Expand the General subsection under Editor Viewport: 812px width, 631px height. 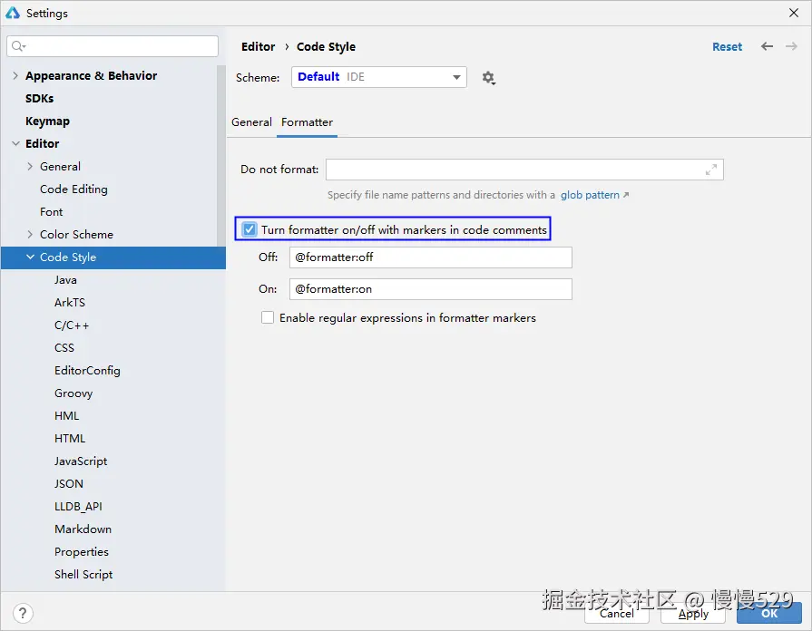click(30, 166)
